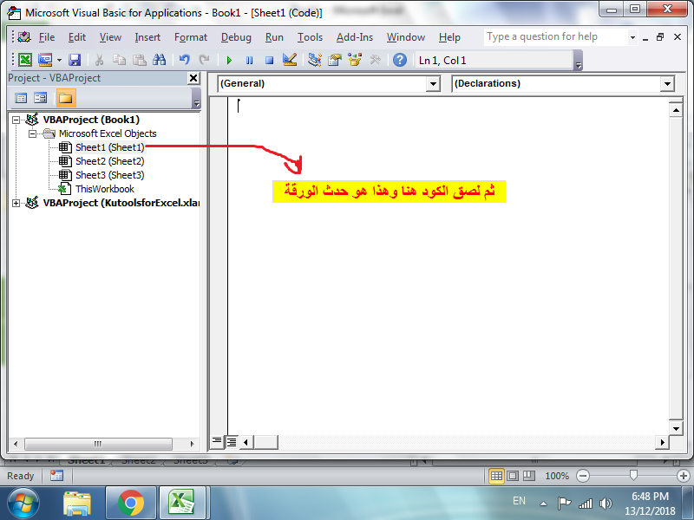Select Normal view icon in Excel status bar

(x=496, y=476)
